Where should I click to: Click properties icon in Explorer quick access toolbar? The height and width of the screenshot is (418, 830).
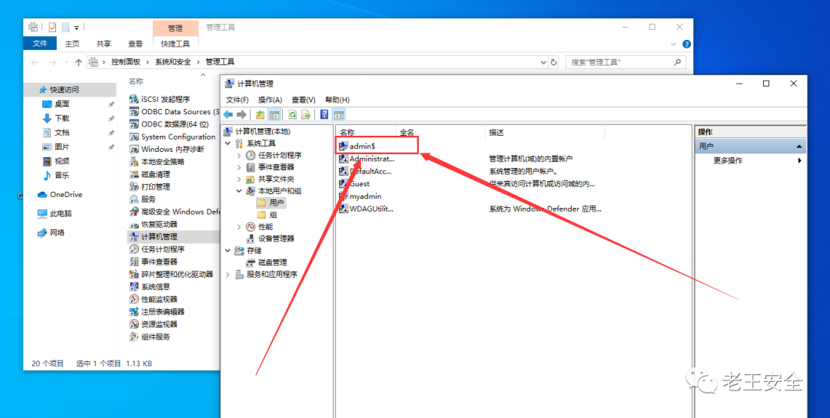(52, 27)
